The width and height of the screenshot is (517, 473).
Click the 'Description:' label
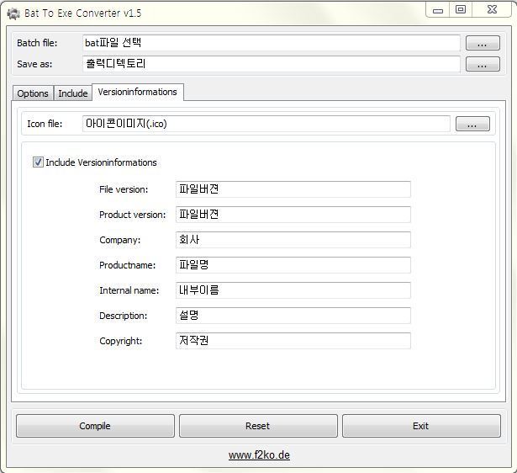pyautogui.click(x=124, y=316)
